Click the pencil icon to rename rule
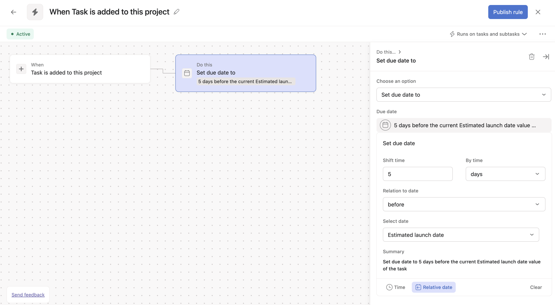This screenshot has height=305, width=555. click(x=177, y=12)
